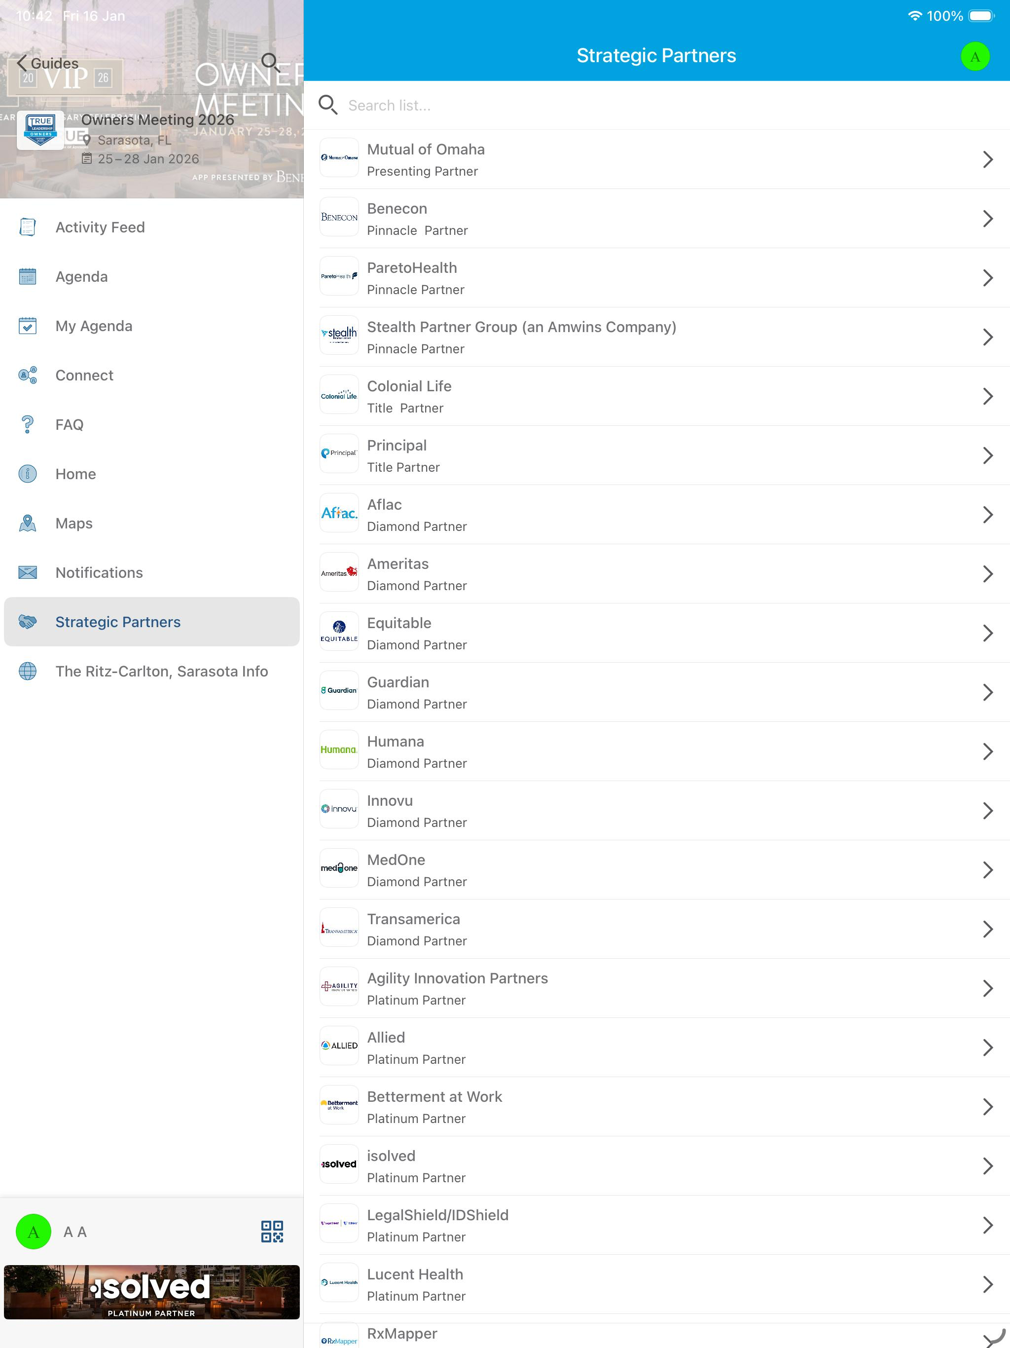
Task: Expand Ameritas row chevron
Action: tap(988, 574)
